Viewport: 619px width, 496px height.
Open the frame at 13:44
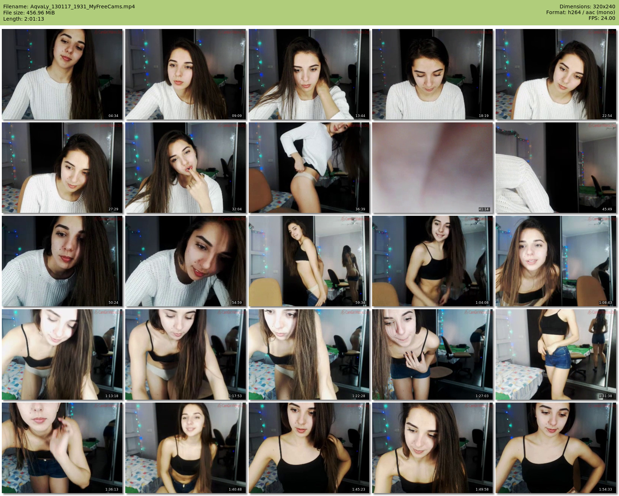(309, 74)
